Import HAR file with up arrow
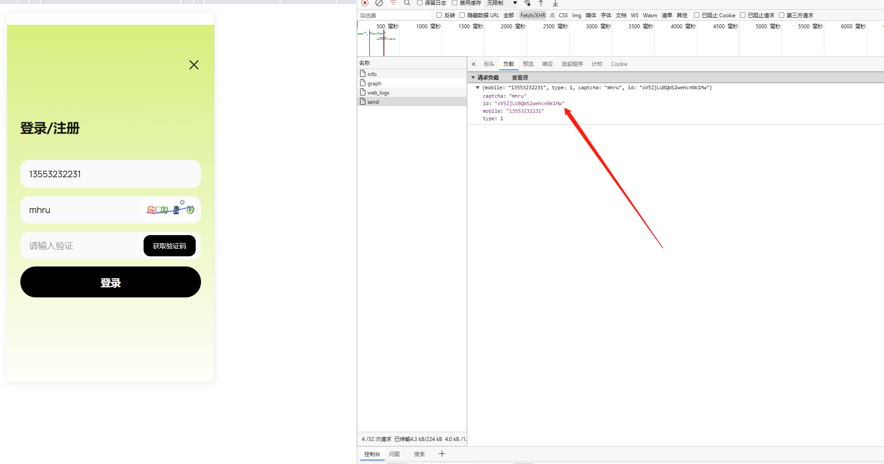This screenshot has height=464, width=884. (x=541, y=3)
